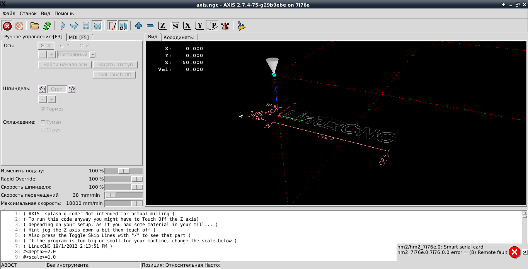Image resolution: width=528 pixels, height=269 pixels.
Task: Toggle optional pause M1 button
Action: (123, 26)
